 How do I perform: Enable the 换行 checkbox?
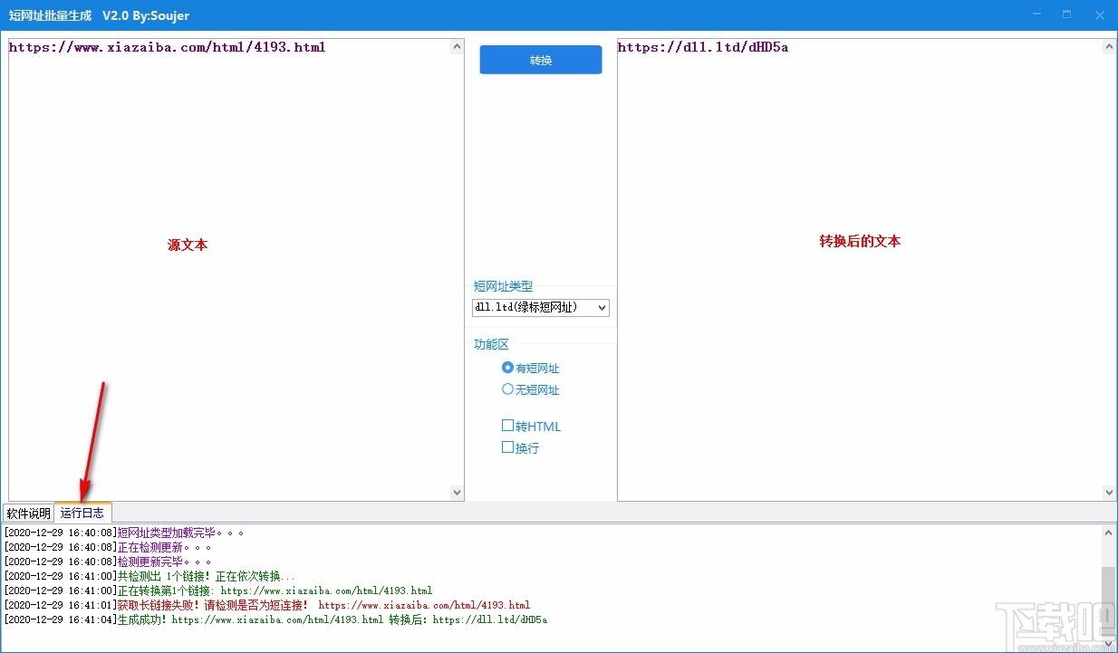click(x=521, y=447)
